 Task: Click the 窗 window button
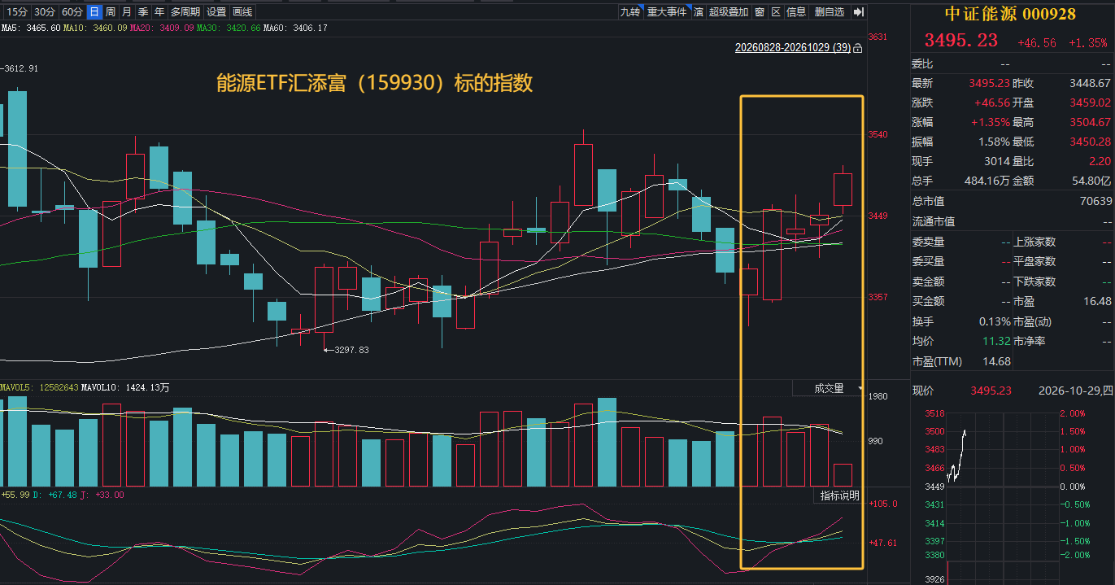tap(759, 11)
